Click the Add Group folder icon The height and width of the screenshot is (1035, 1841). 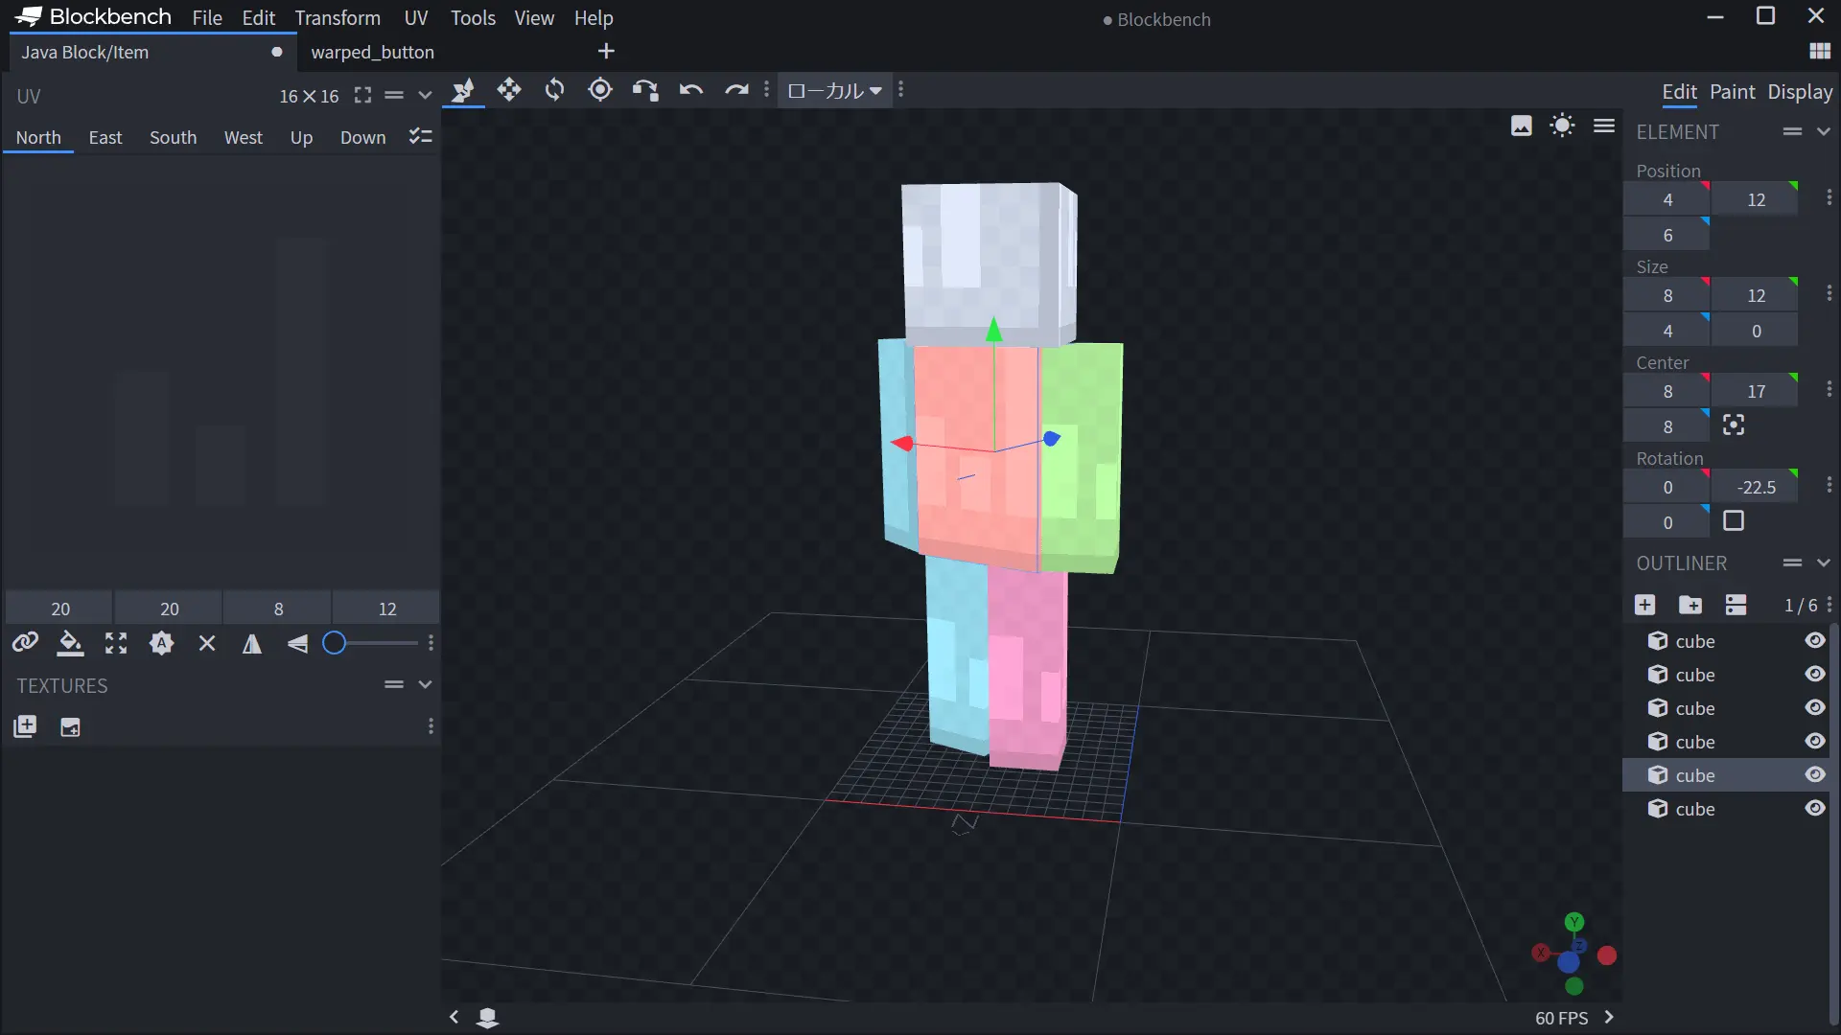coord(1690,605)
